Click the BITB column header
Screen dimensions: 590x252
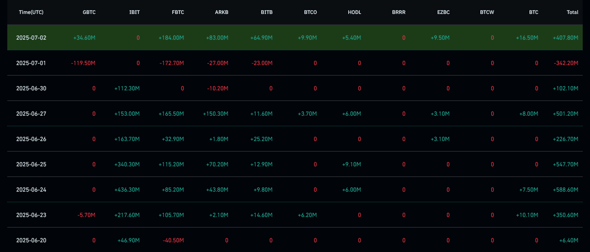[x=266, y=12]
